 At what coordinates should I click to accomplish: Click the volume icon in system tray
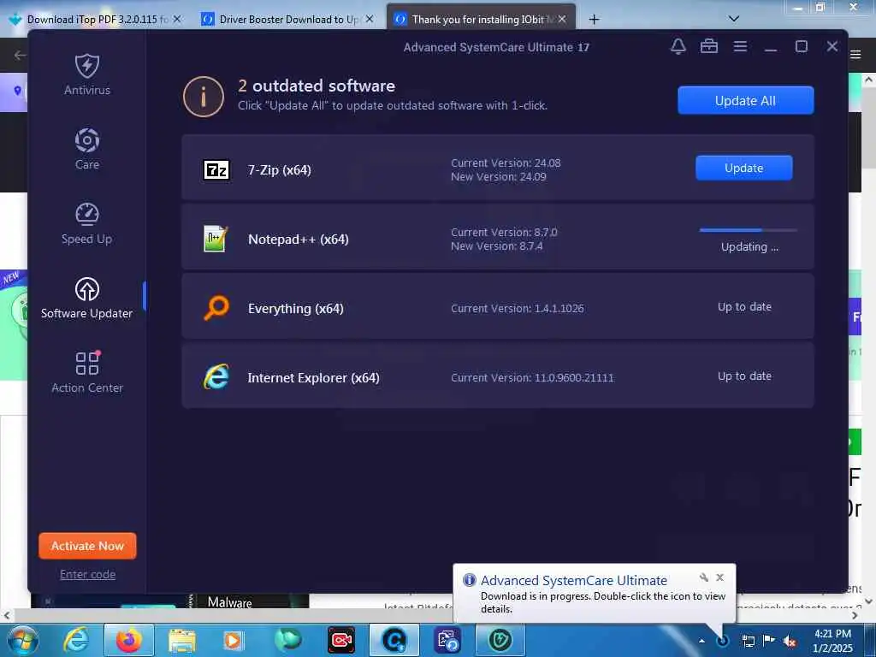click(x=790, y=641)
